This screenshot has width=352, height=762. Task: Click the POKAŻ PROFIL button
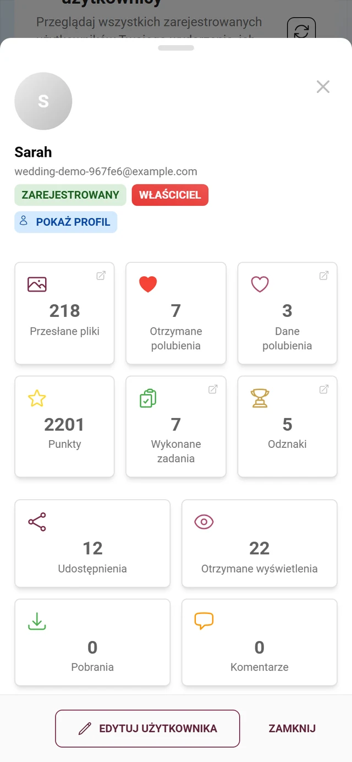pos(66,222)
